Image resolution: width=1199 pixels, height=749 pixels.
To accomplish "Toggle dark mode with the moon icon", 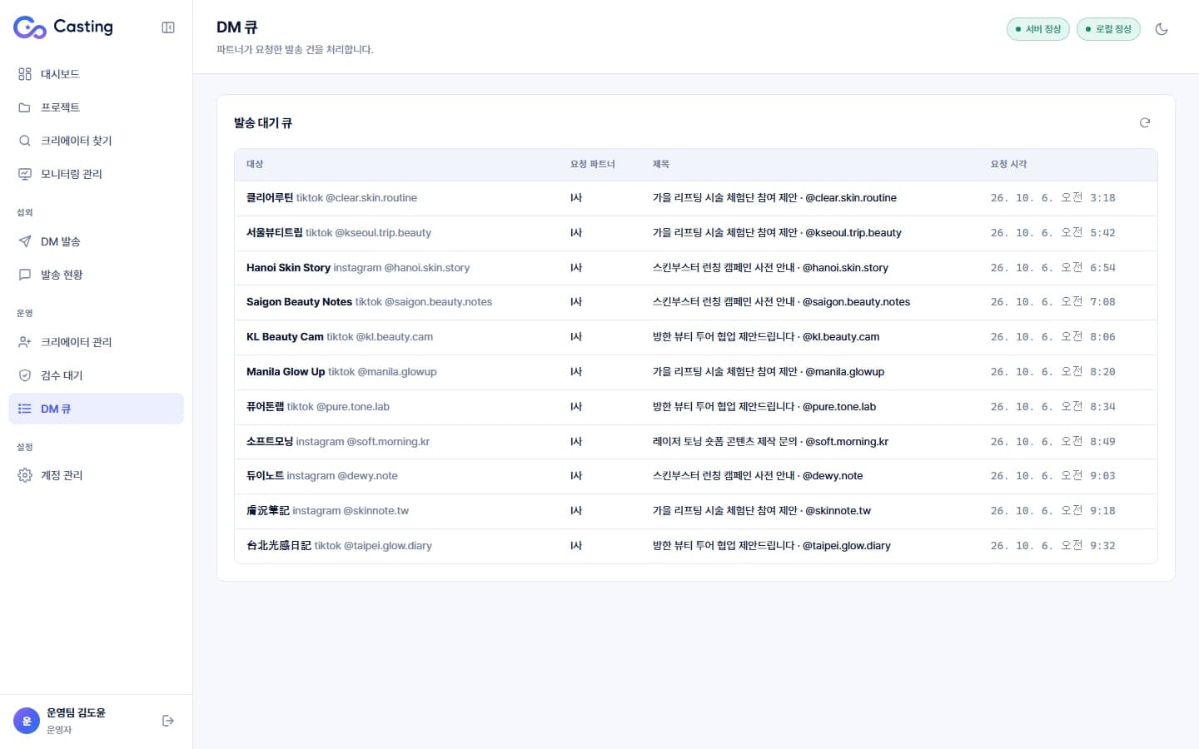I will pos(1162,29).
